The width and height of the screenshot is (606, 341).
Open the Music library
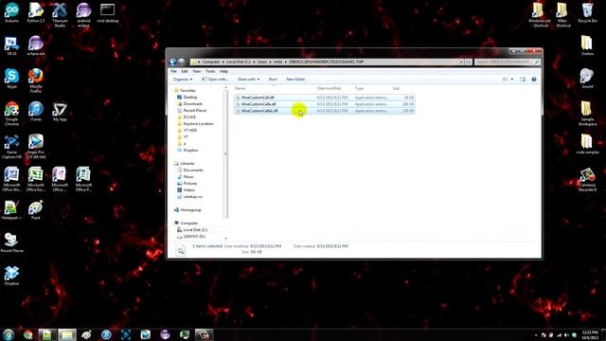point(188,177)
